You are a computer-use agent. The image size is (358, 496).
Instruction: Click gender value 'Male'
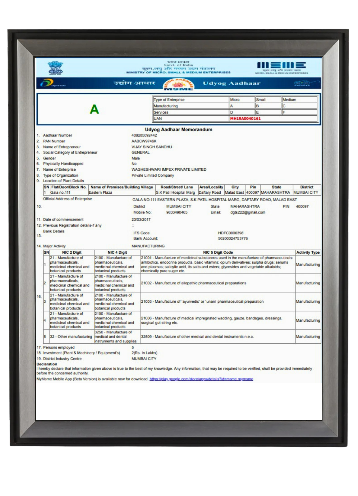click(x=135, y=158)
